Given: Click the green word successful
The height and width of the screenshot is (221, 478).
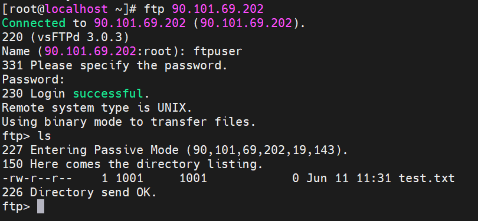Looking at the screenshot, I should (x=108, y=93).
